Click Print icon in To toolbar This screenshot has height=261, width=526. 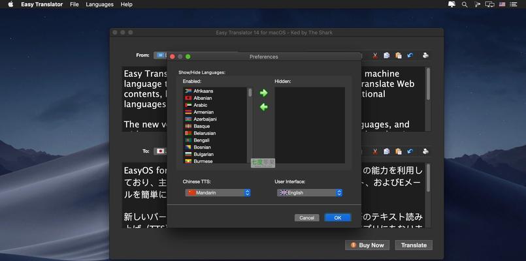click(x=425, y=151)
